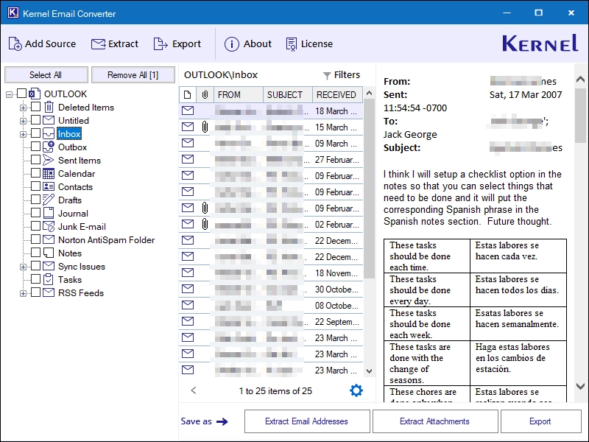Click the envelope icon of 18 March email
This screenshot has height=442, width=589.
188,110
